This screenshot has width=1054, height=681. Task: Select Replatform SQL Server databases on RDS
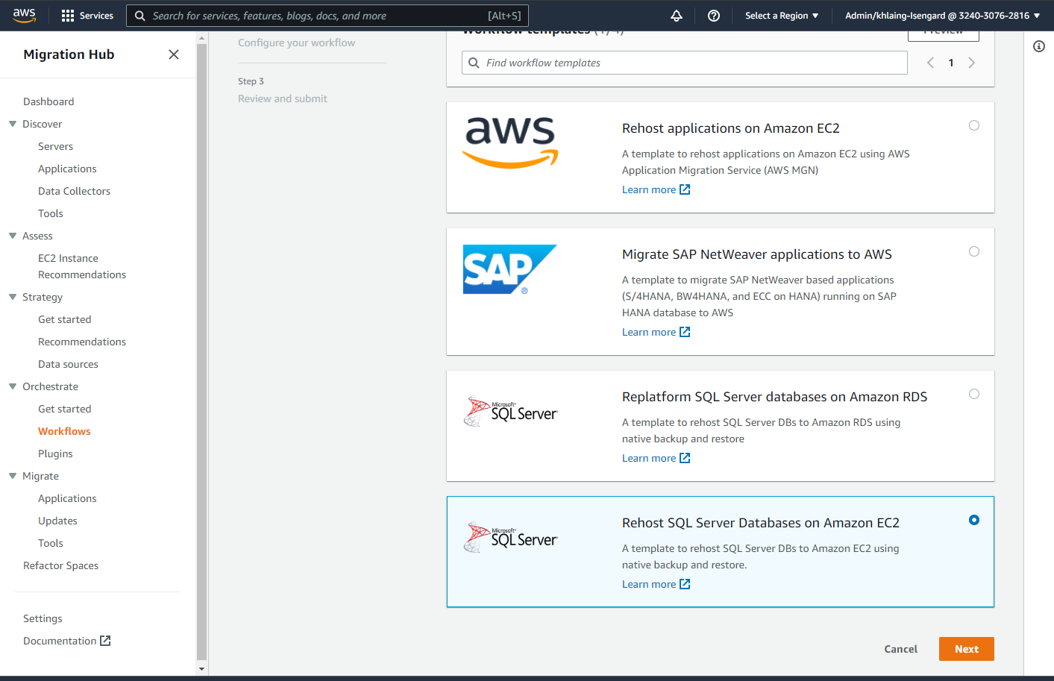coord(974,394)
